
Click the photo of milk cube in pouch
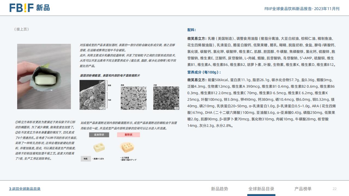pos(44,76)
